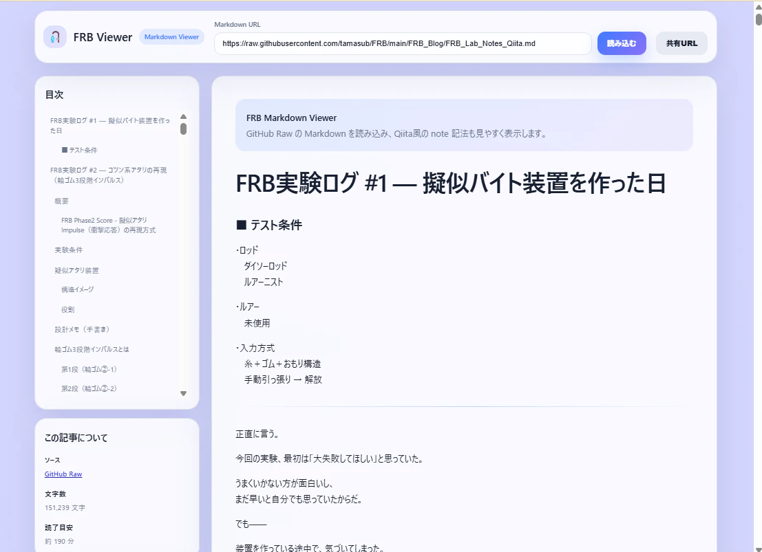Click the 'FRB Markdown Viewer' banner title

(x=292, y=118)
